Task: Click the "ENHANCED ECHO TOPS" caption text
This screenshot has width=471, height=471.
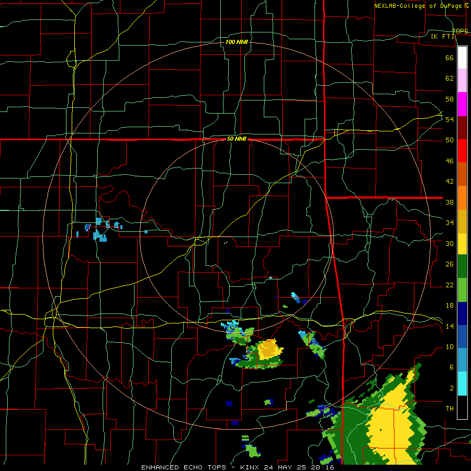Action: point(184,467)
